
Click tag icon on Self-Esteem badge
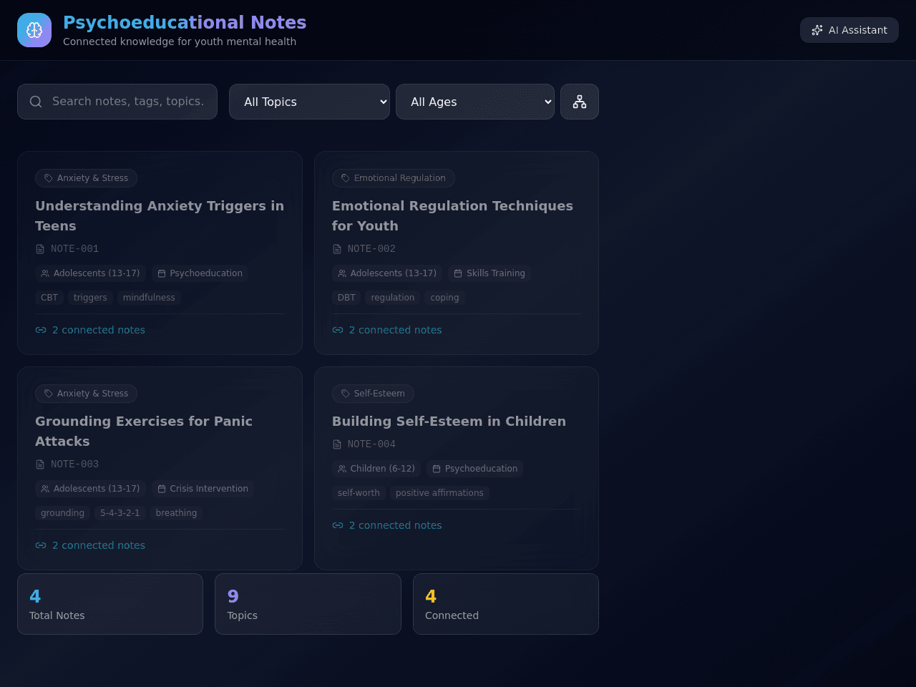(x=346, y=394)
